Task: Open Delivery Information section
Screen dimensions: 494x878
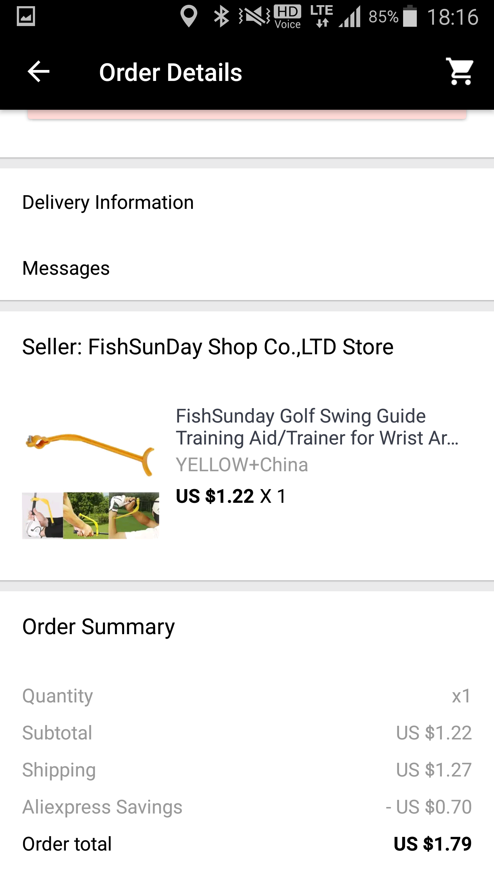Action: 108,202
